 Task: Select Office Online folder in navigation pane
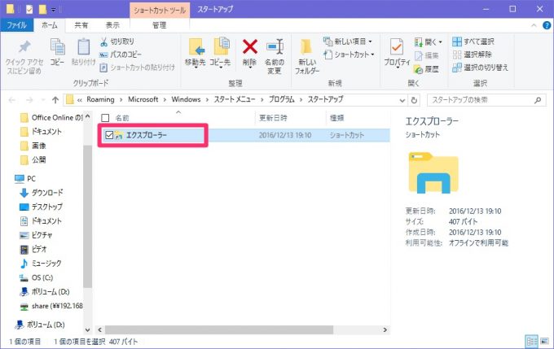pyautogui.click(x=51, y=117)
